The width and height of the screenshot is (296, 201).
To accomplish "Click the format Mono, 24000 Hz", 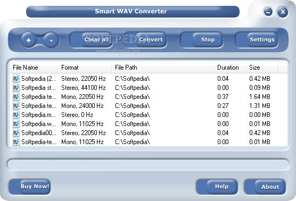I will (x=83, y=106).
